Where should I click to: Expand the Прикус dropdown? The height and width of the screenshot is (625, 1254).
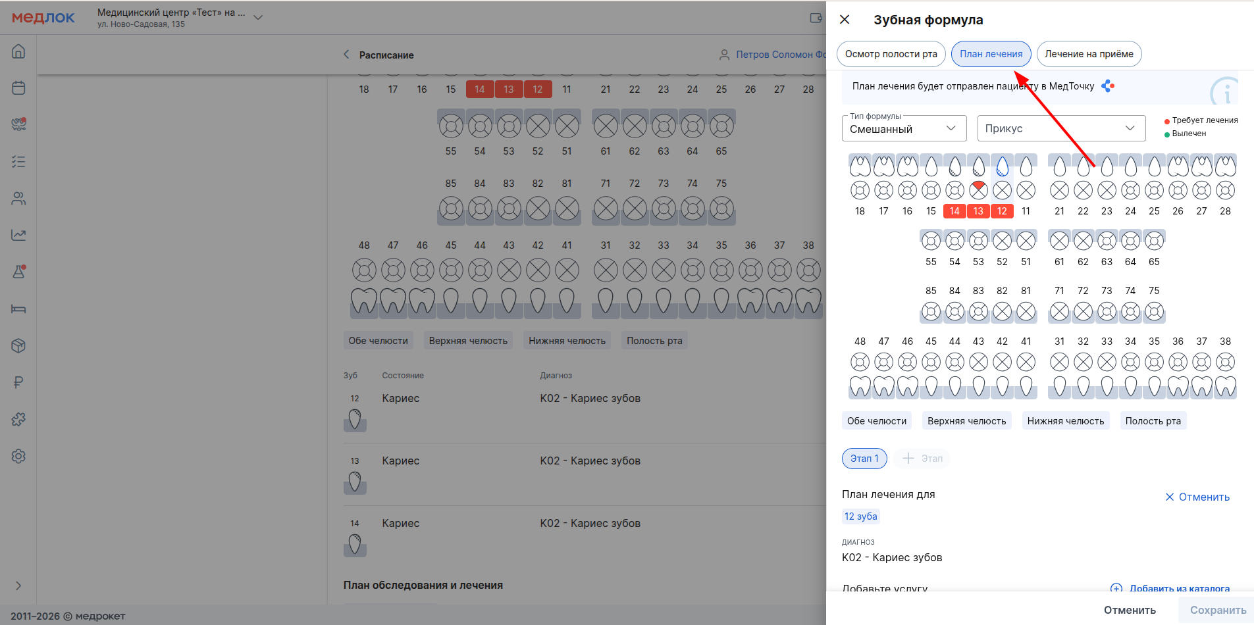tap(1061, 129)
